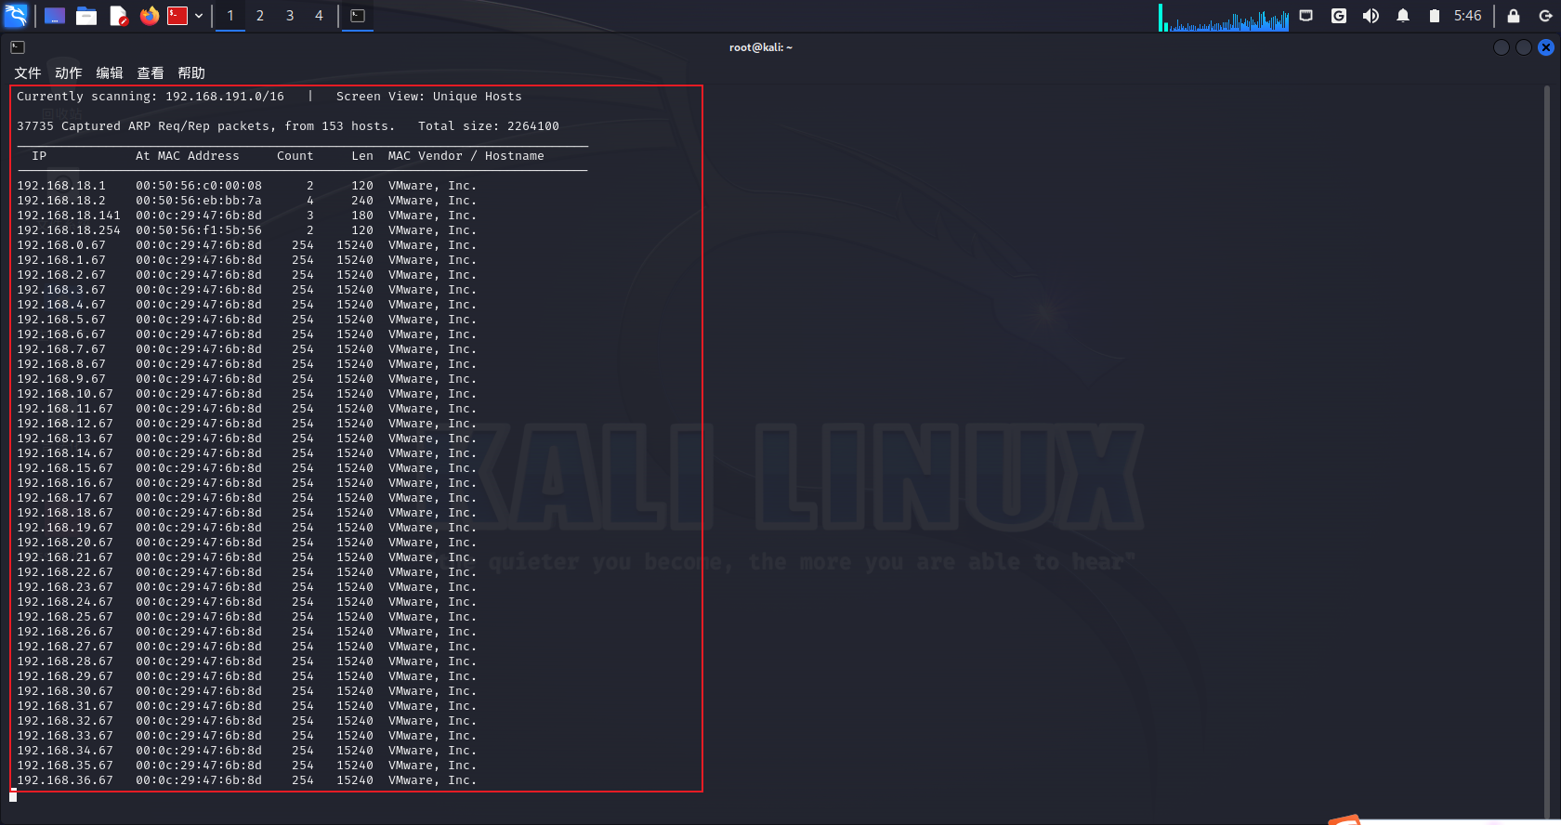Screen dimensions: 1561x825
Task: Click the log out icon
Action: point(1546,16)
